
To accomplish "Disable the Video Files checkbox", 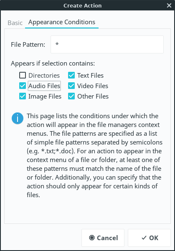I will pos(71,86).
